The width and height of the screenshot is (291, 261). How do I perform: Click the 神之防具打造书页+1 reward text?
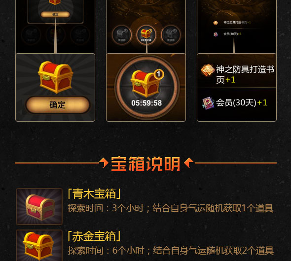(x=245, y=75)
